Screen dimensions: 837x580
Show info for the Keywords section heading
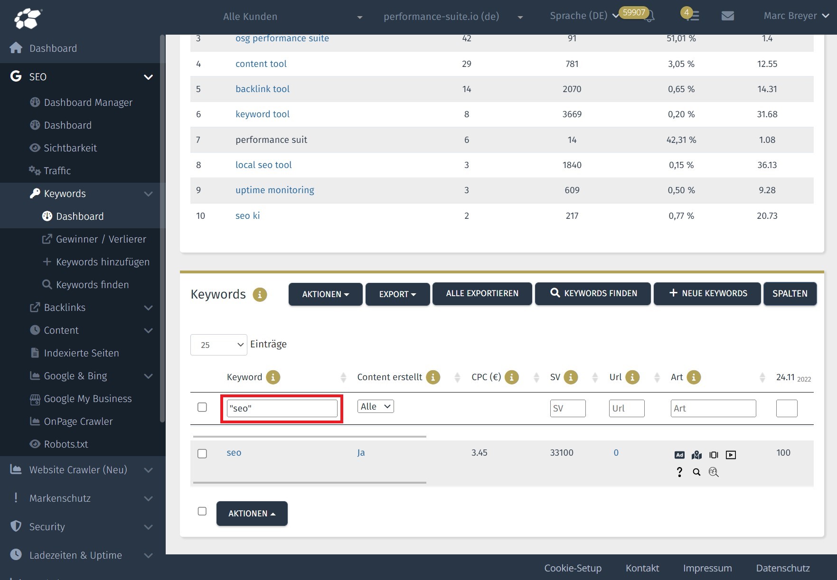[260, 295]
